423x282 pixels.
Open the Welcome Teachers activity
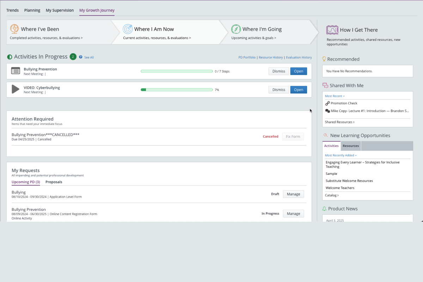pyautogui.click(x=340, y=188)
